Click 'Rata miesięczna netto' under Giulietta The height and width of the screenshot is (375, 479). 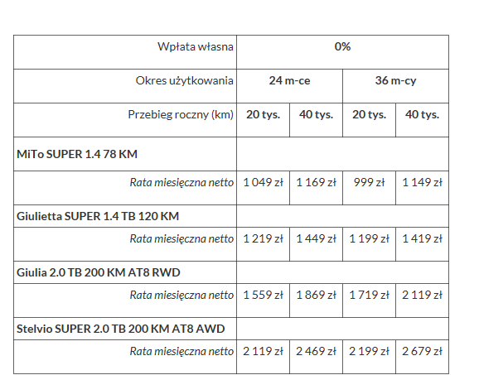point(181,239)
